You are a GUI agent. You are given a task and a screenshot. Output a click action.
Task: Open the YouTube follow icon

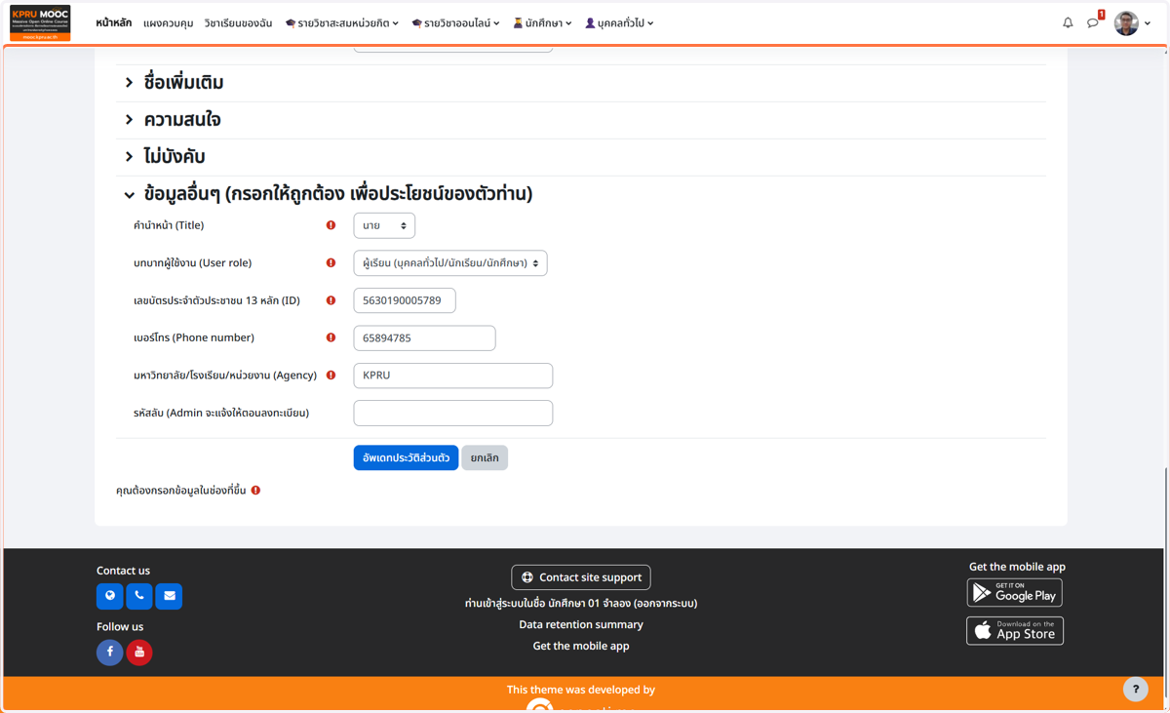tap(139, 652)
